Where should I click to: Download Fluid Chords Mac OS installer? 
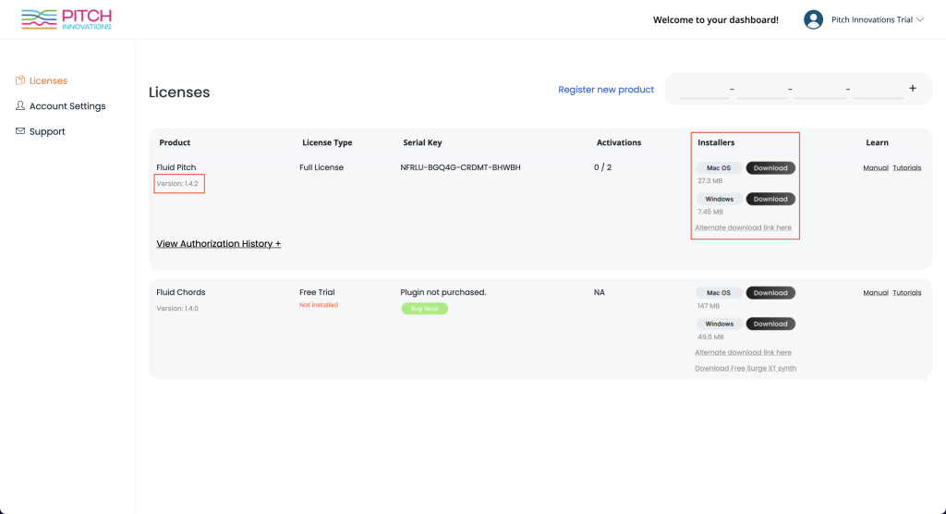770,293
